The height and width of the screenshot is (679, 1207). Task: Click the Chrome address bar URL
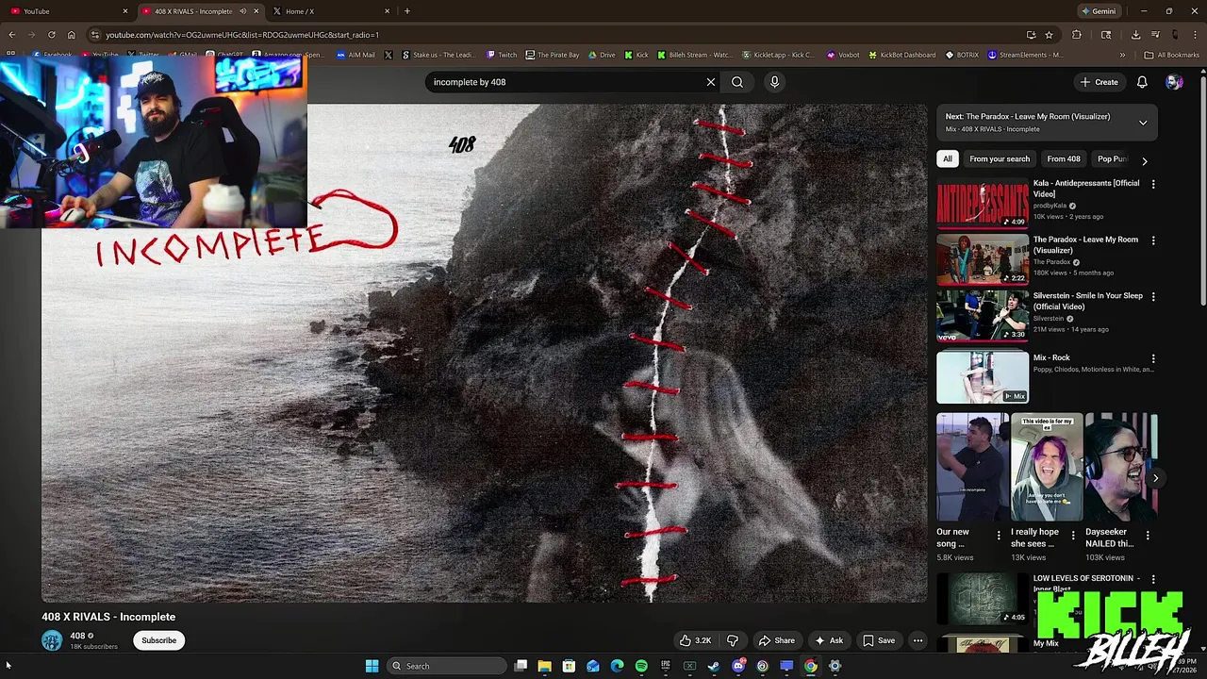click(x=241, y=35)
